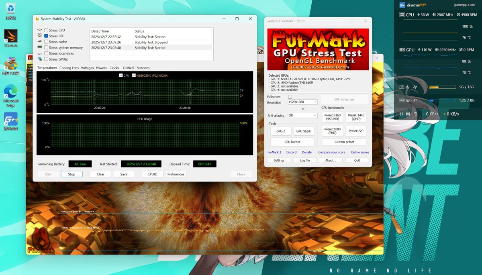Launch the GPU-Z tool button
482x275 pixels.
pyautogui.click(x=281, y=131)
